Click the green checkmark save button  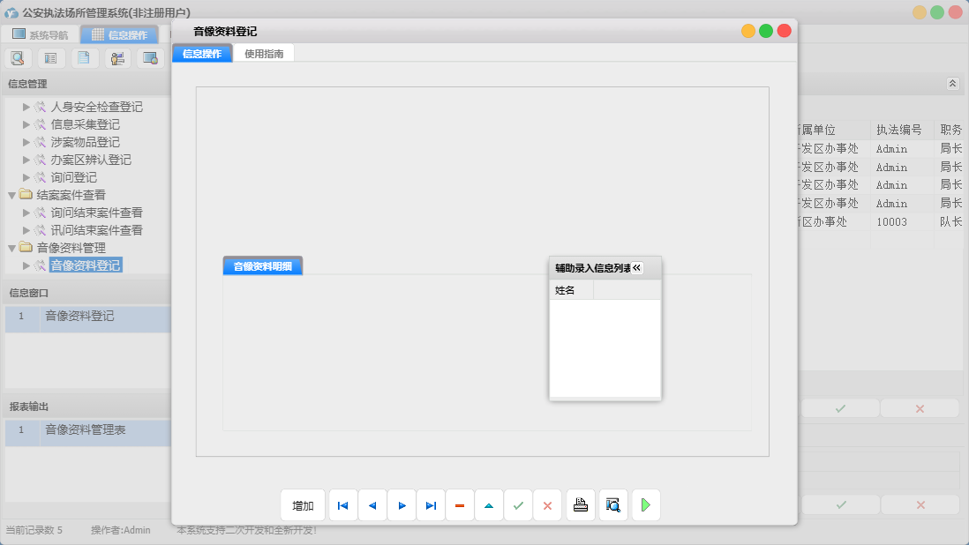[518, 505]
